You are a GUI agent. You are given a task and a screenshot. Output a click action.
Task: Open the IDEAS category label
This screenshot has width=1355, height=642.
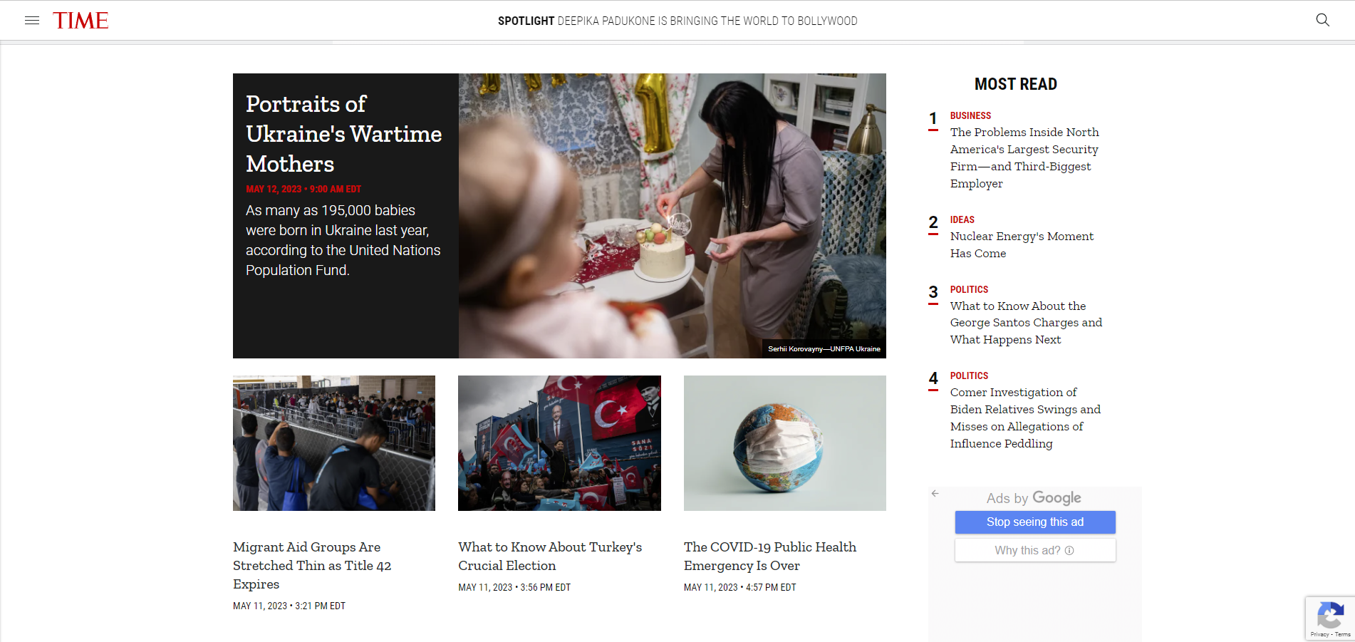pos(962,219)
